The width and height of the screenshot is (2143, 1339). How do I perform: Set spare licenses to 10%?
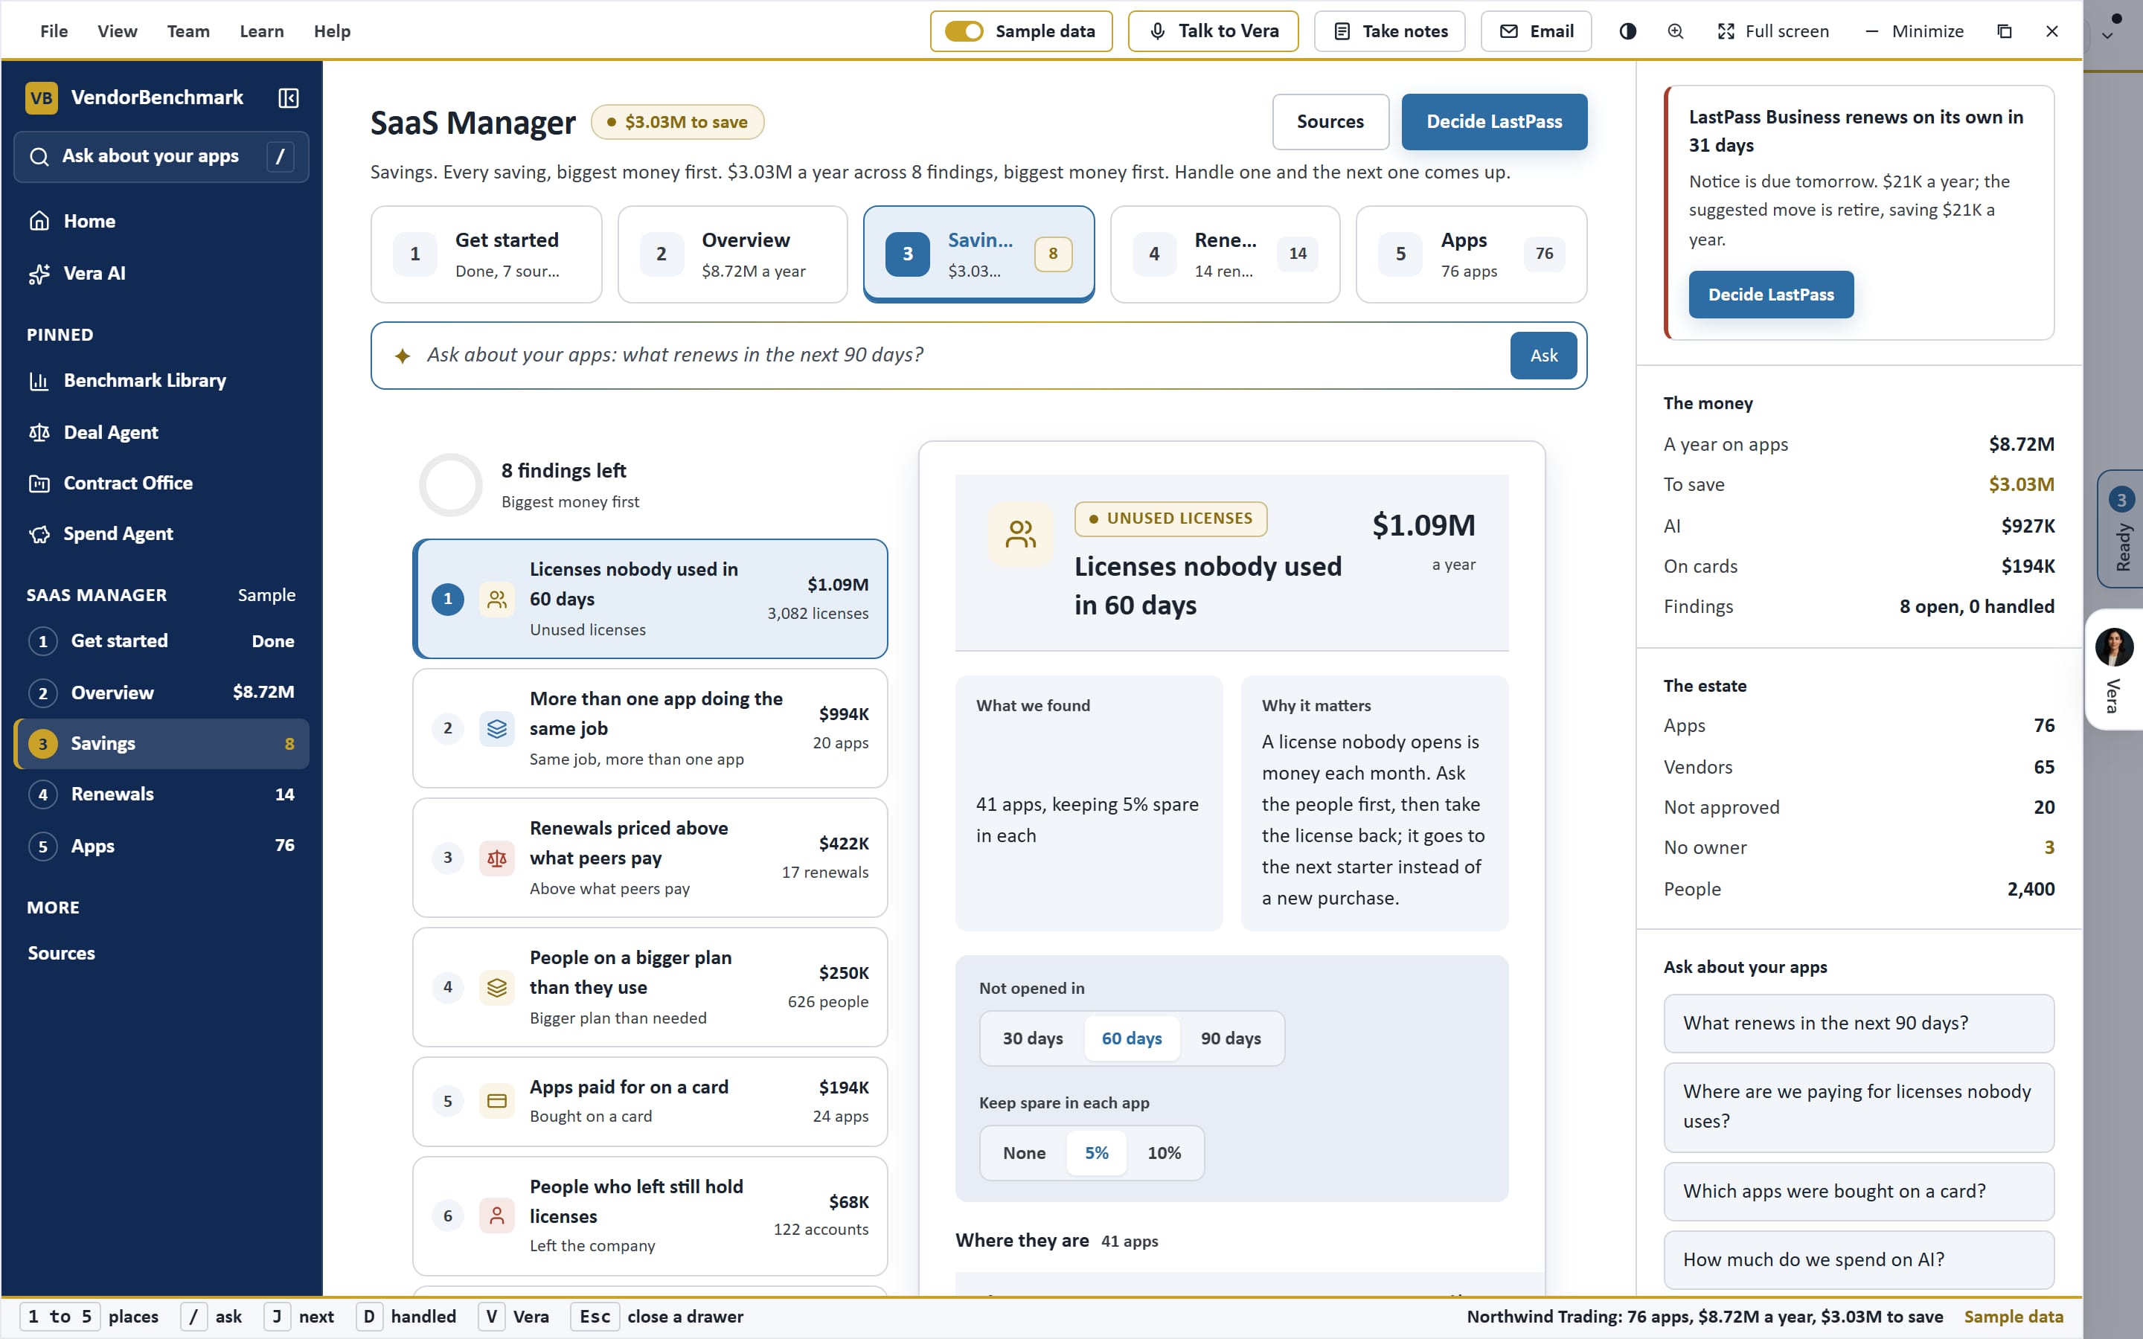(1165, 1152)
